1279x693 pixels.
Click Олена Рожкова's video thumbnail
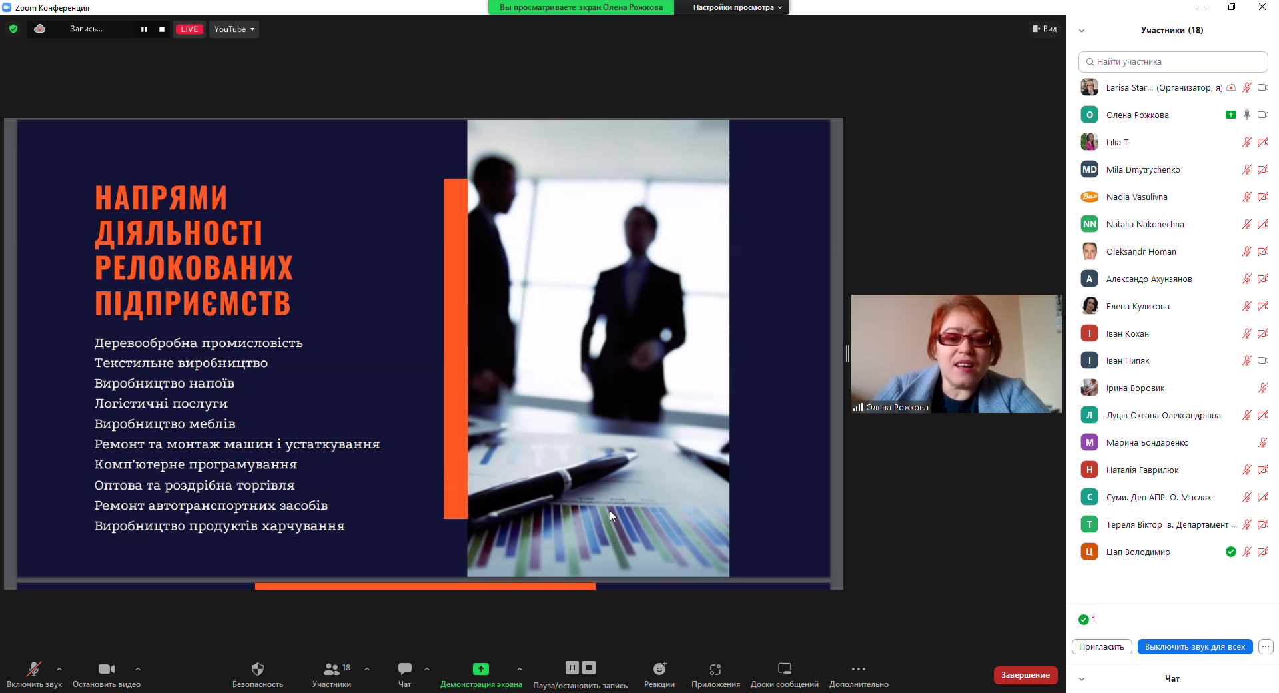(956, 354)
